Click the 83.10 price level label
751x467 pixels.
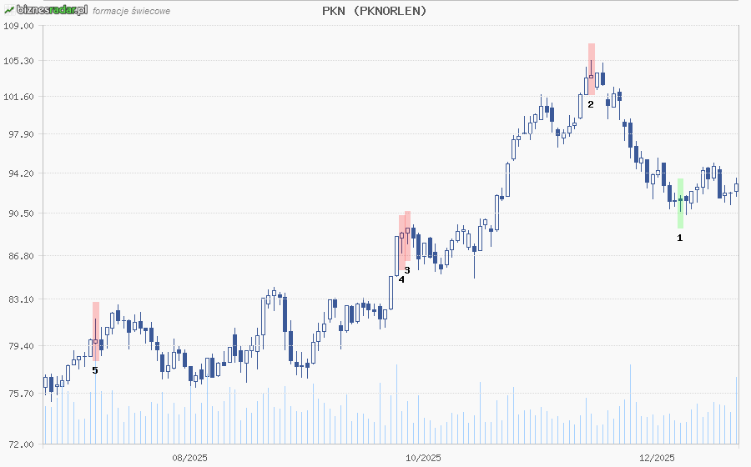point(20,299)
